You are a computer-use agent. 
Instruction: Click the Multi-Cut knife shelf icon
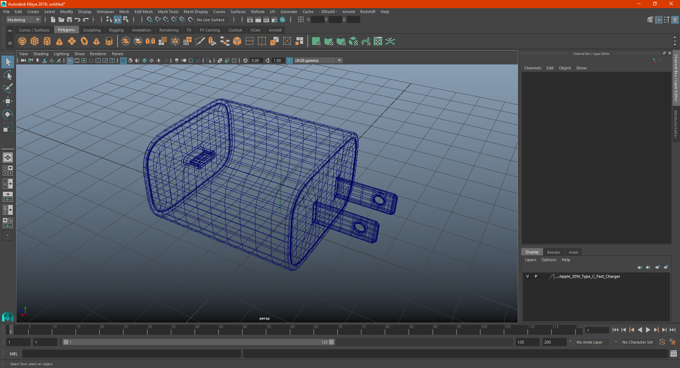pyautogui.click(x=200, y=41)
